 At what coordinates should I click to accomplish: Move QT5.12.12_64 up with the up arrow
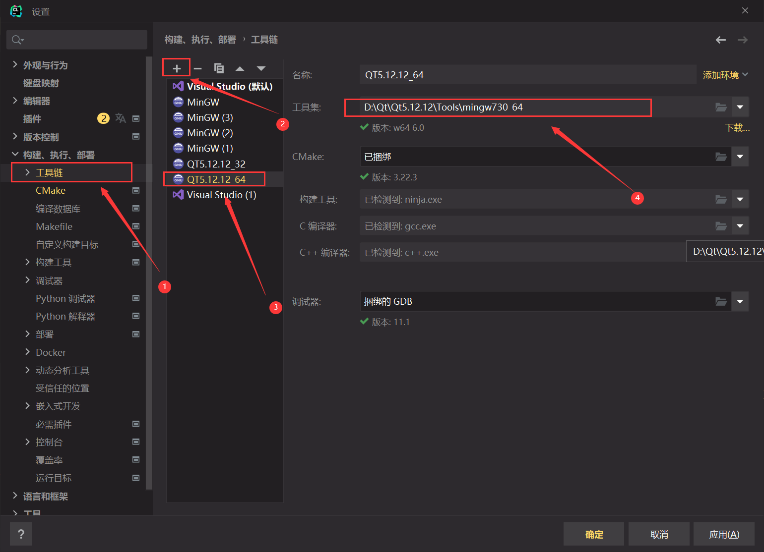point(240,68)
